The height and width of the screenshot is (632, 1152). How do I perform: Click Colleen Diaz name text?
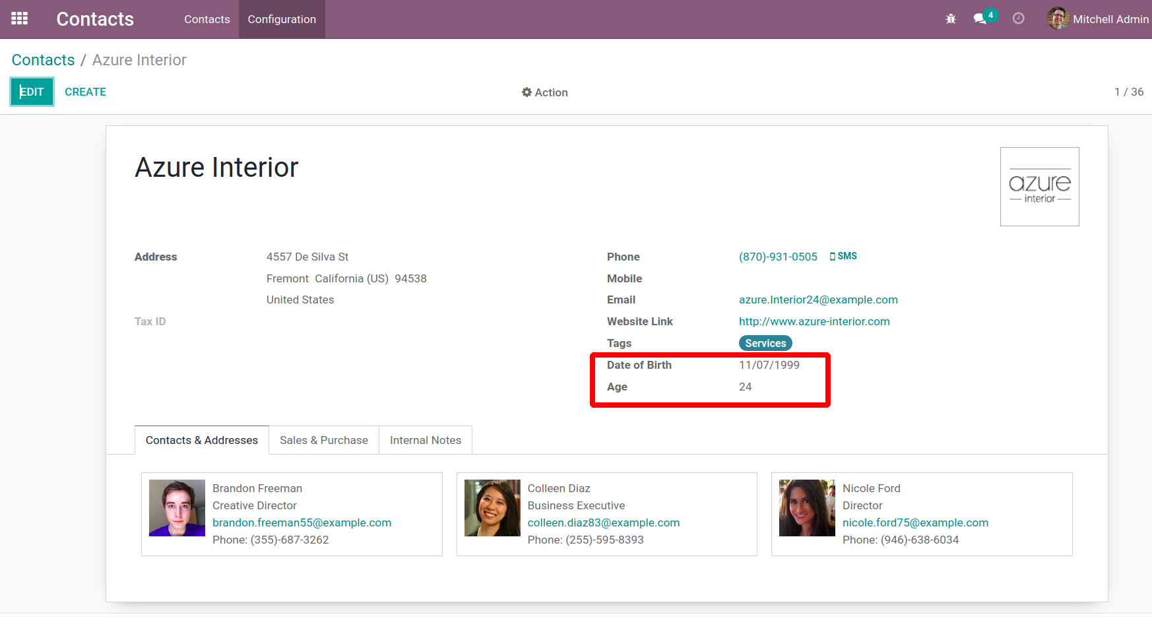click(x=559, y=488)
